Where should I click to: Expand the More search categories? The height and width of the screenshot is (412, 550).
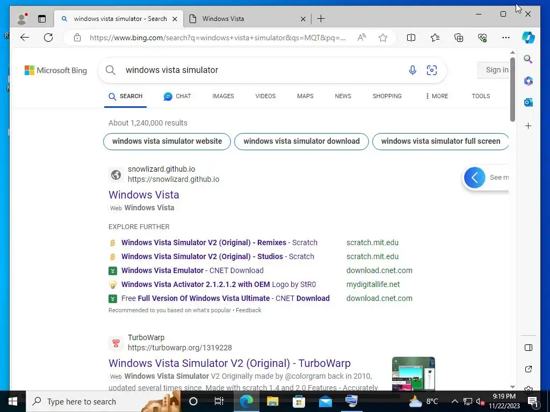click(x=437, y=97)
